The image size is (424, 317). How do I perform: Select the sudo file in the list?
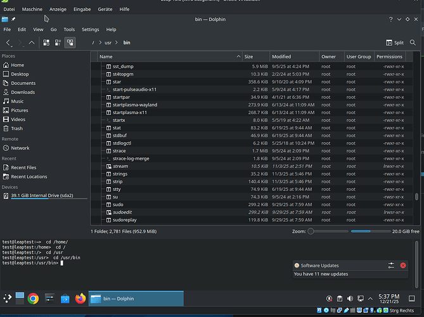point(118,205)
